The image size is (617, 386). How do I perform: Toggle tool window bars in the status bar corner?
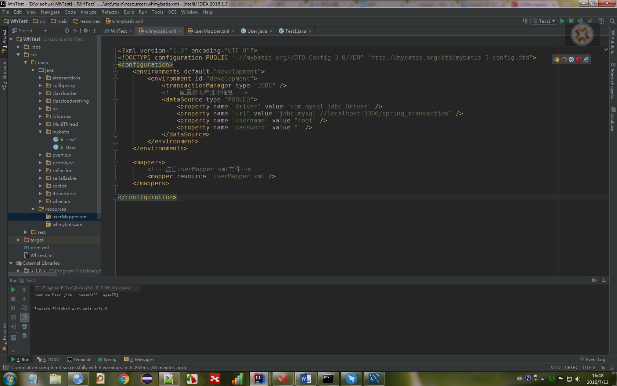point(6,367)
